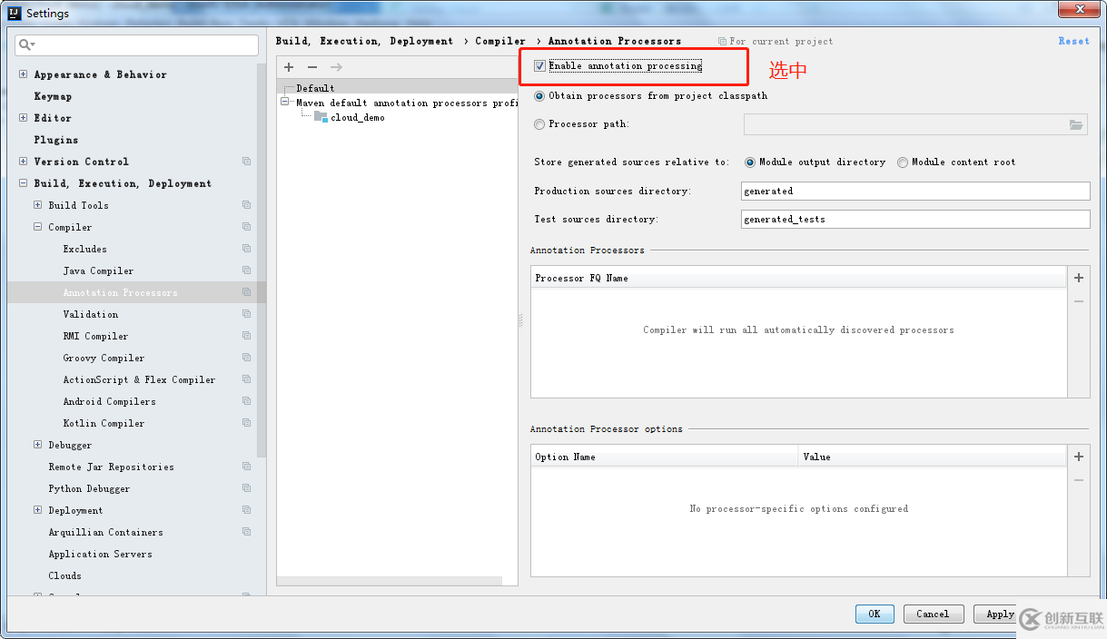Click project-level icon beside Android Compilers
1107x639 pixels.
tap(246, 401)
